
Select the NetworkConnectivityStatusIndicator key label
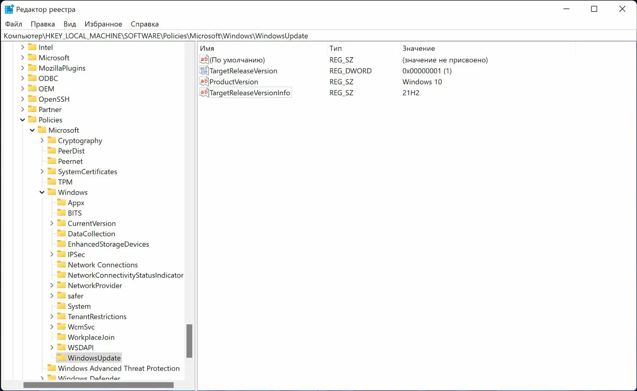pyautogui.click(x=126, y=275)
